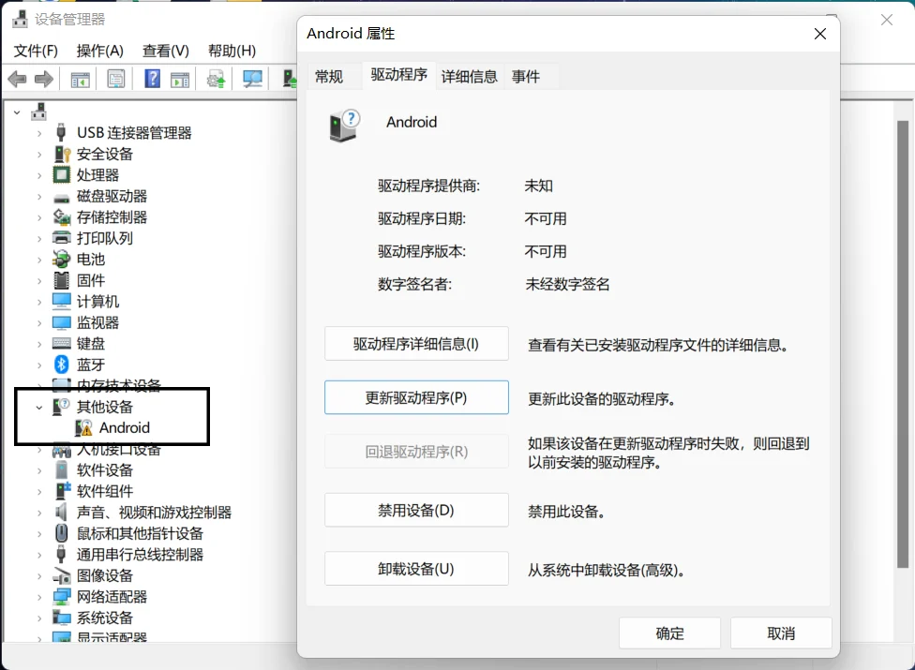Switch to the 驱动程序 tab

click(x=399, y=75)
